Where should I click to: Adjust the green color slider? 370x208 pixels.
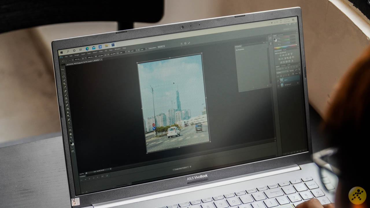pyautogui.click(x=285, y=40)
